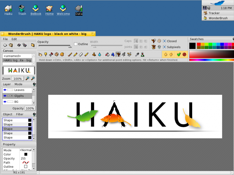This screenshot has width=234, height=175.
Task: Enable the Outline checkbox
Action: coord(76,44)
